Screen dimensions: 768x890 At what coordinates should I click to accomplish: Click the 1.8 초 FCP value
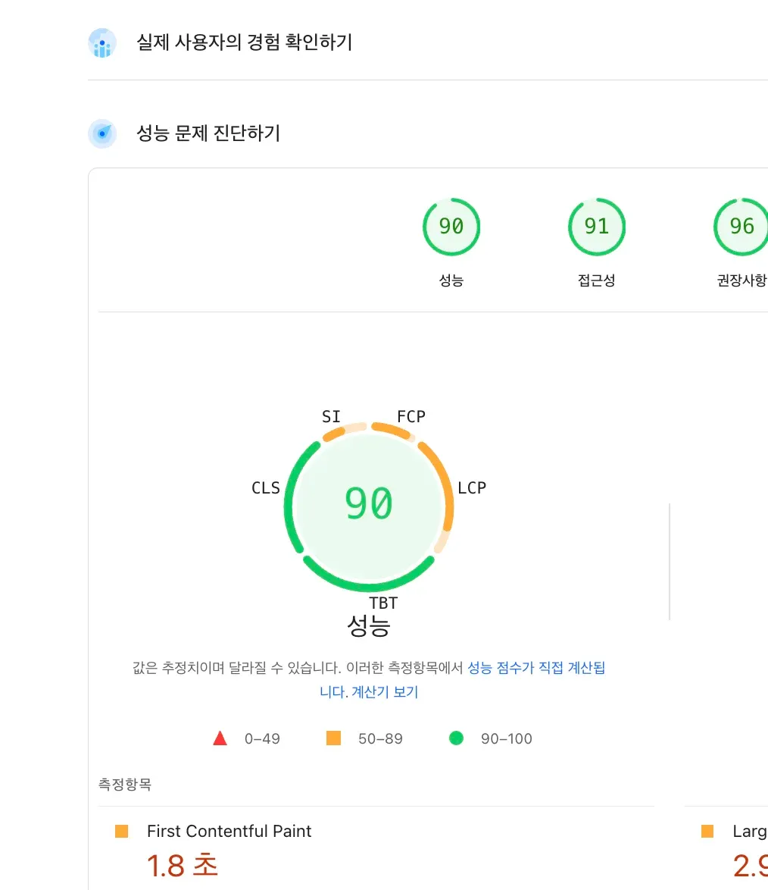click(x=182, y=865)
